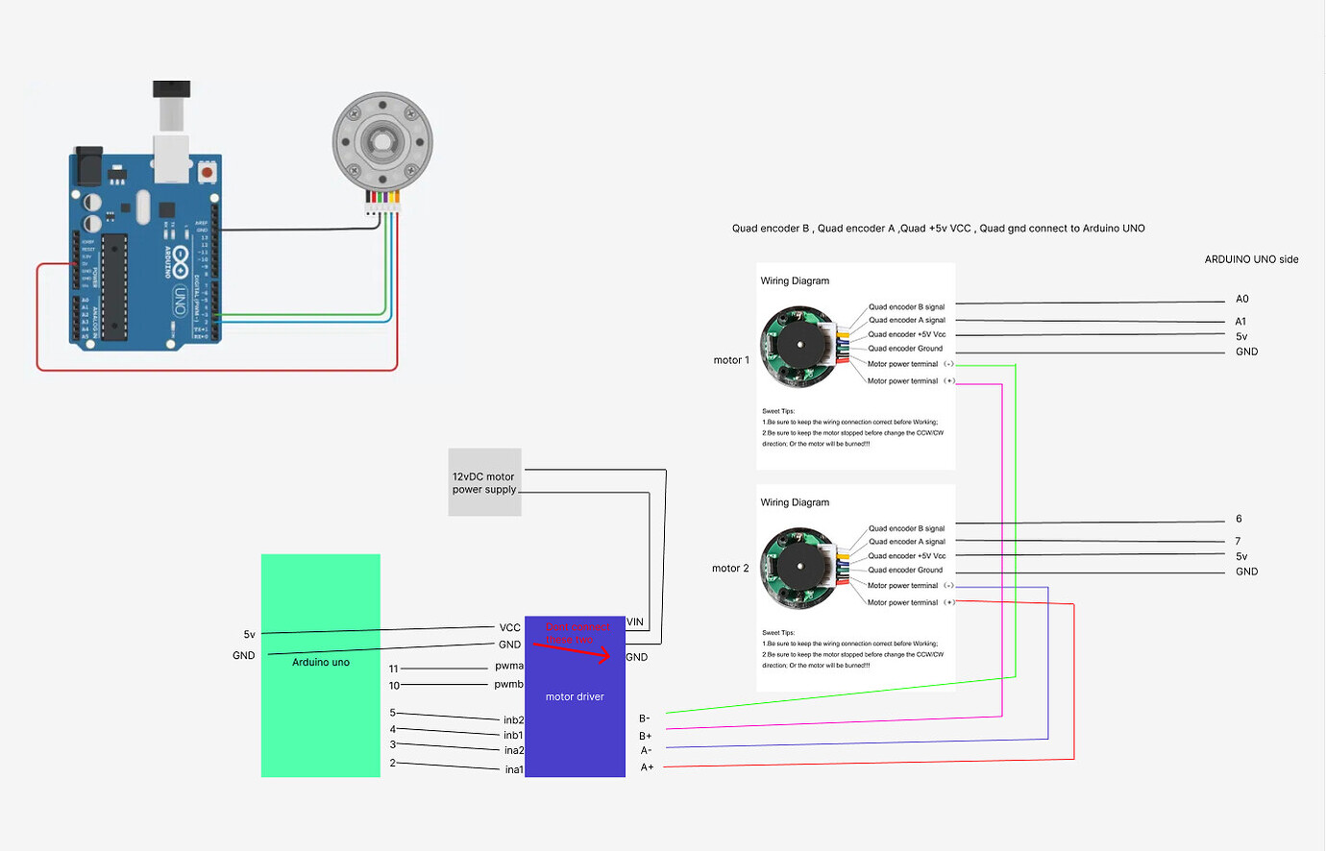The height and width of the screenshot is (851, 1326).
Task: Click pin 7 label for motor 2
Action: coord(1239,541)
